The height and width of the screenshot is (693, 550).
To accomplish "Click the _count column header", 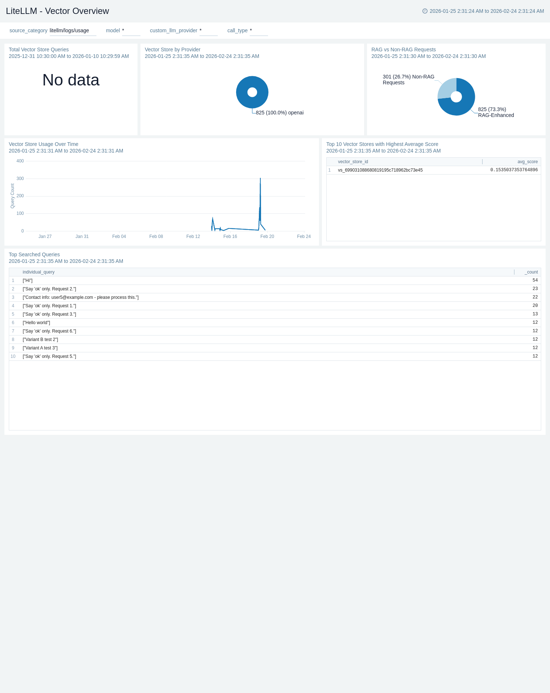I will 531,272.
